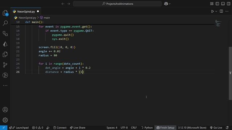Click Finish Setup for Copilot
Image resolution: width=232 pixels, height=130 pixels.
tap(165, 127)
